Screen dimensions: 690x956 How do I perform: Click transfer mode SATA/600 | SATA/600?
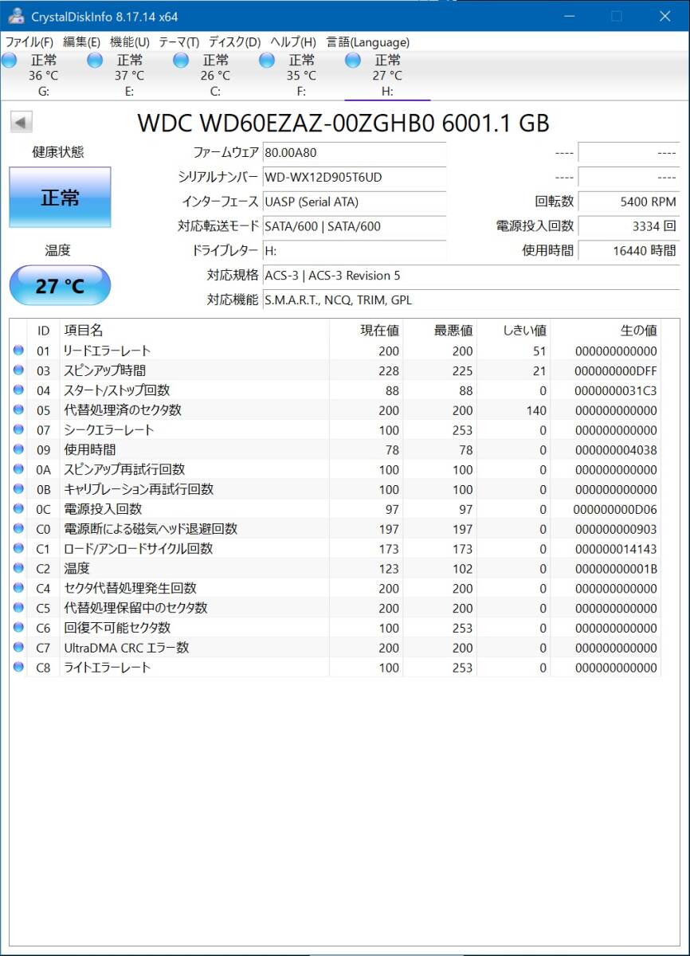[355, 226]
